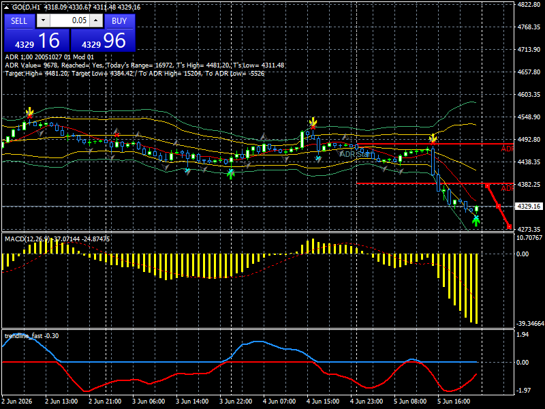The image size is (545, 409).
Task: Focus the 0.05 volume input field
Action: coord(70,21)
